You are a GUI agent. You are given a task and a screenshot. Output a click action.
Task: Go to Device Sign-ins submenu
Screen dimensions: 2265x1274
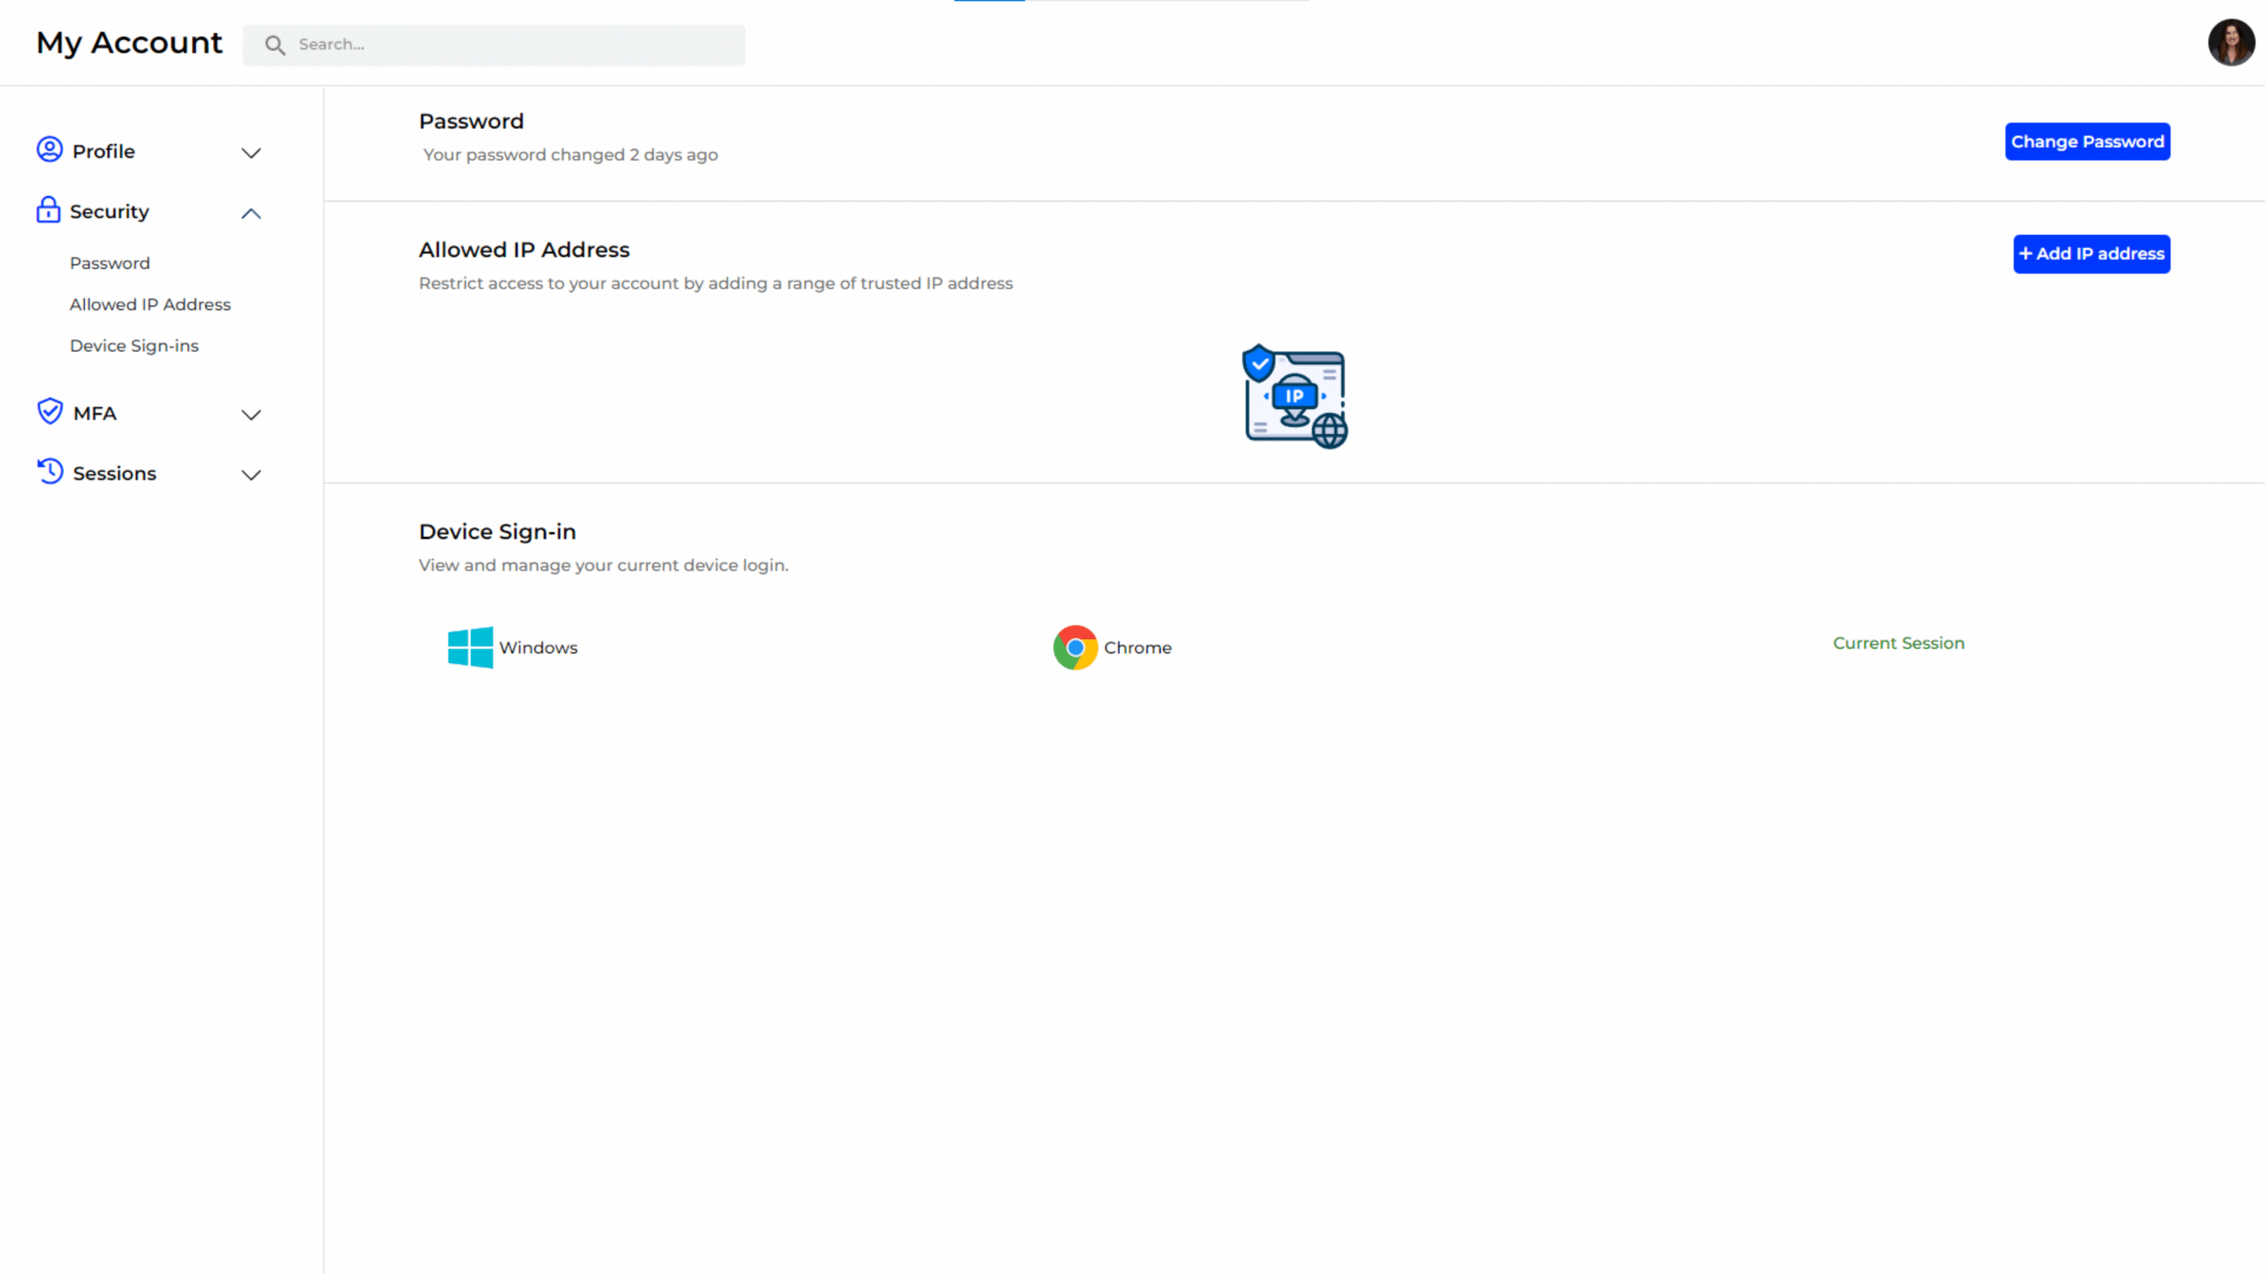(x=134, y=345)
